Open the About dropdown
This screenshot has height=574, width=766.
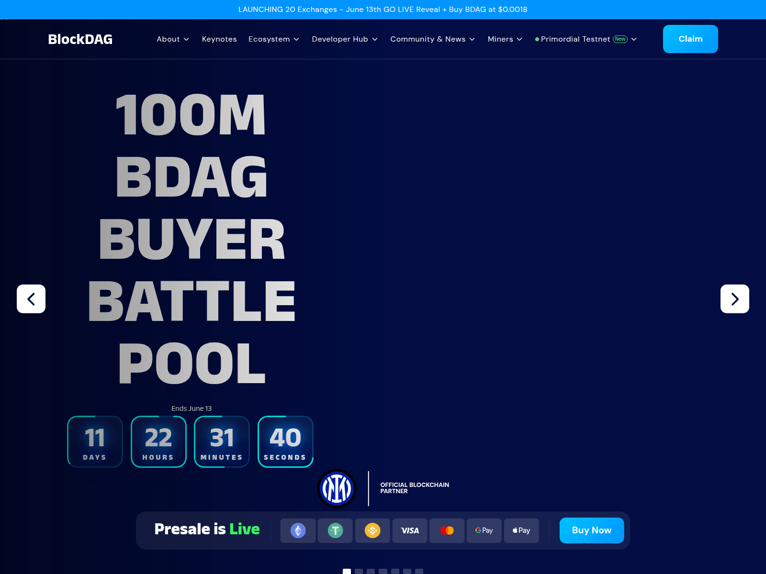click(x=172, y=39)
